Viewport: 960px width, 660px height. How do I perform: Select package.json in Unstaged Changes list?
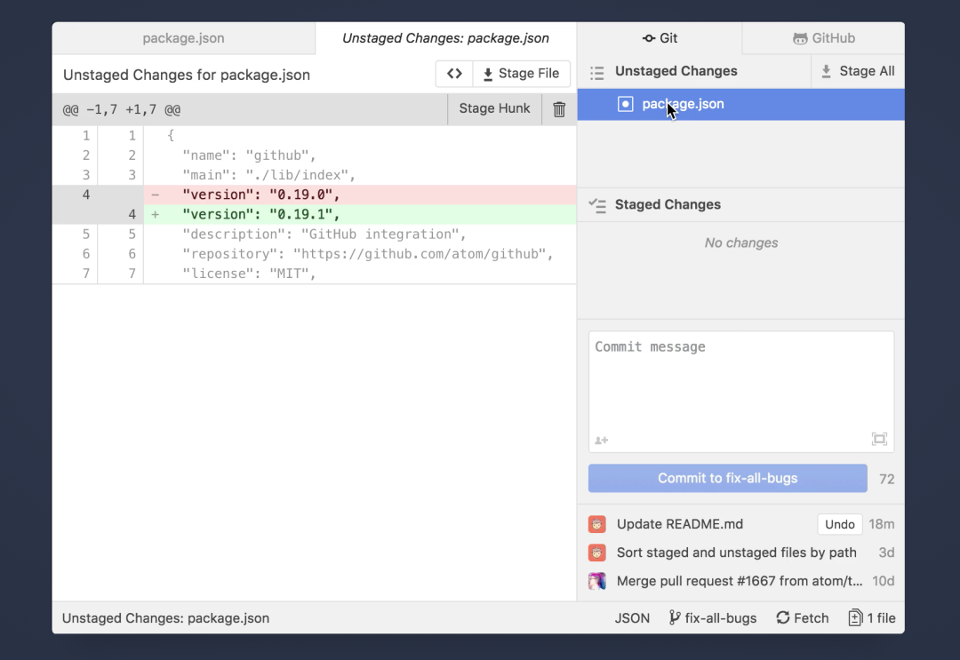tap(740, 104)
